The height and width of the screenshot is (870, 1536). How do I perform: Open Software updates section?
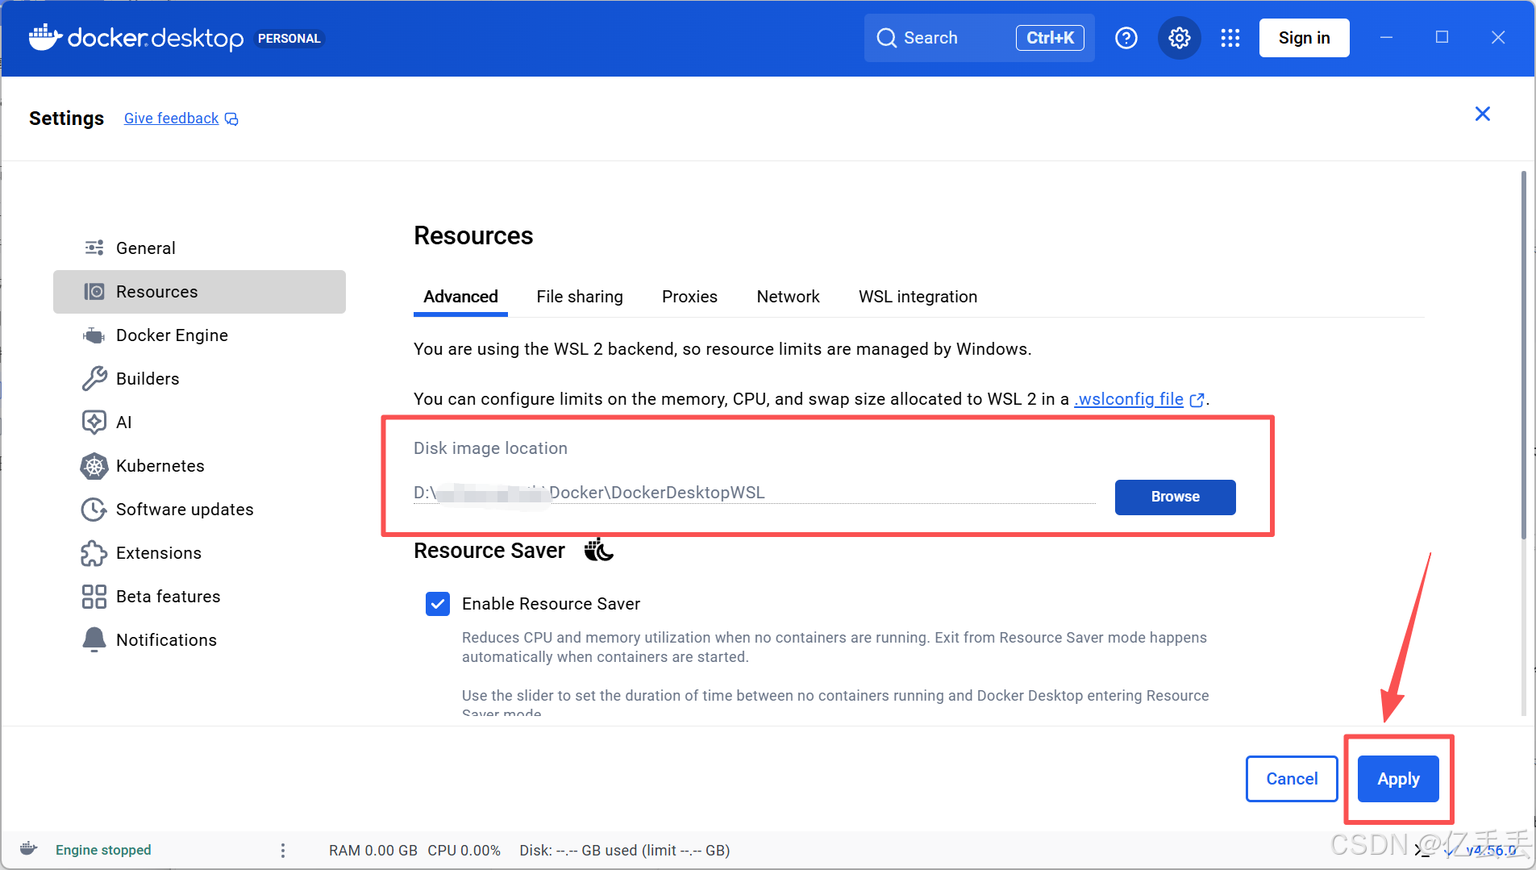click(x=199, y=509)
